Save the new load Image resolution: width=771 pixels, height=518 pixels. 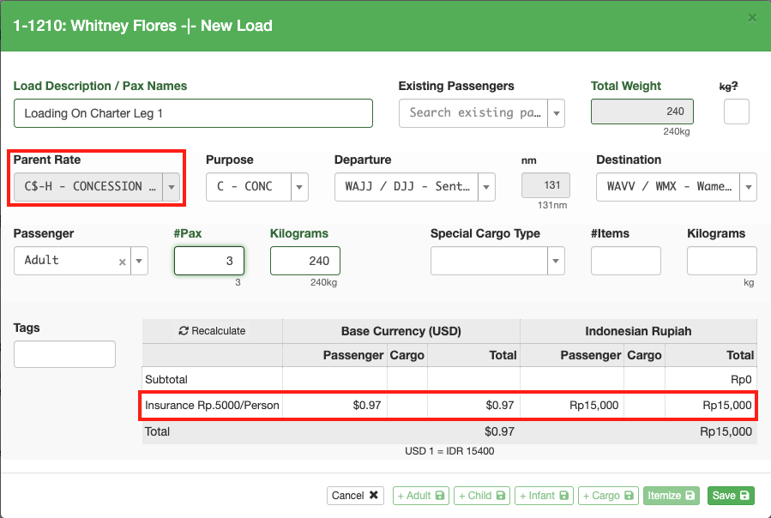click(731, 496)
